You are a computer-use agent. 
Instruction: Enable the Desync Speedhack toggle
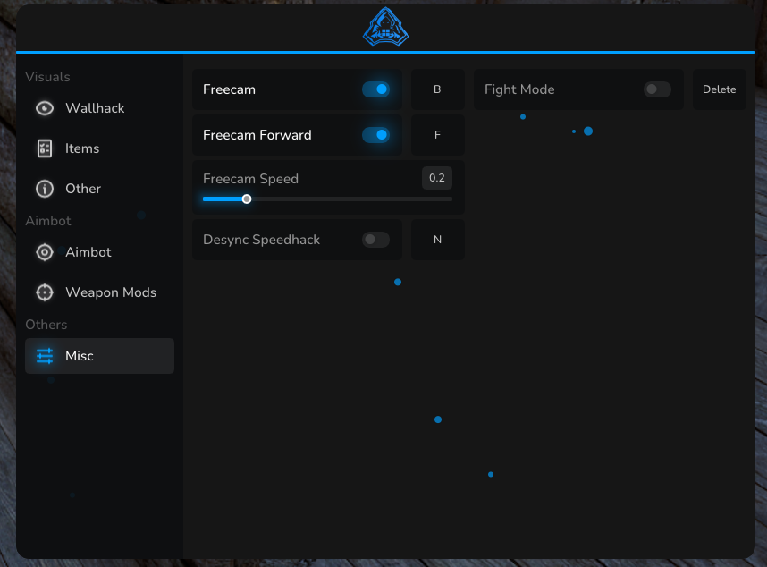point(375,240)
